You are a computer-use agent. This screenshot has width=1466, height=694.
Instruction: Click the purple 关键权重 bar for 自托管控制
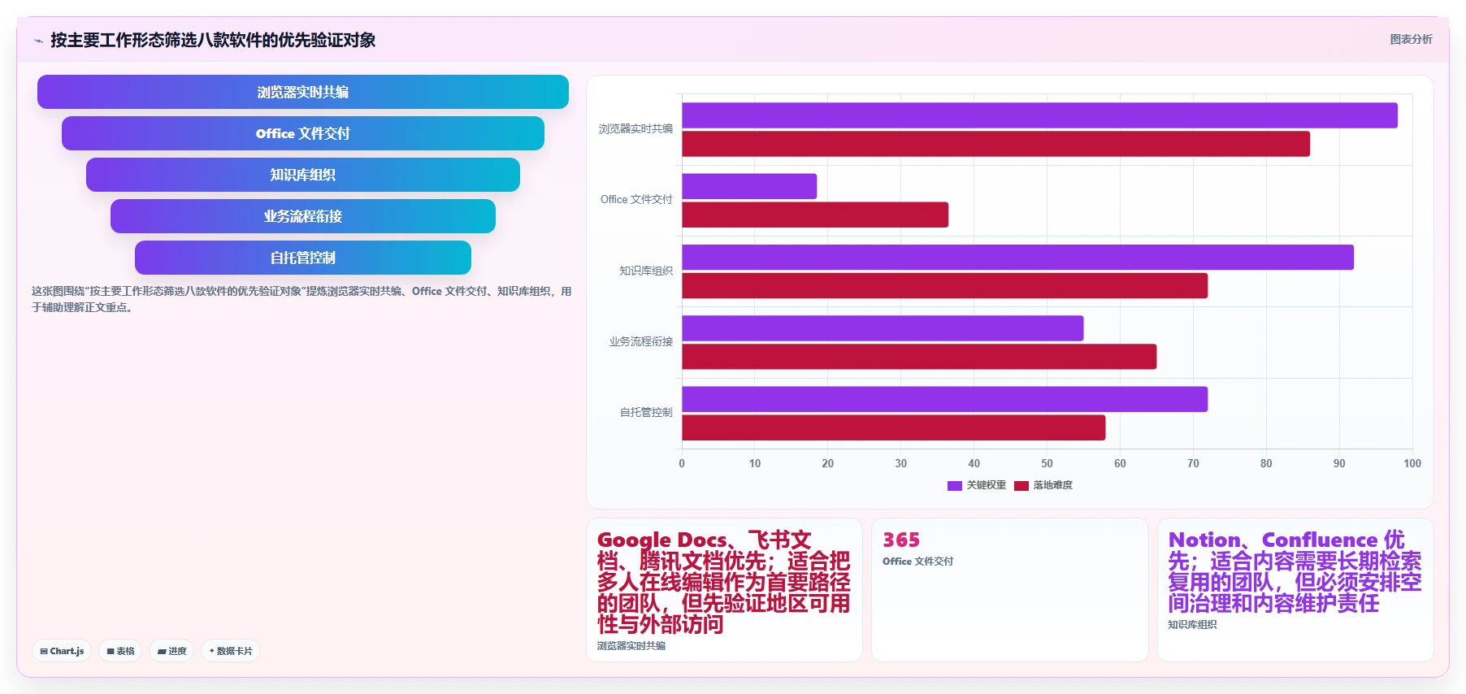944,399
